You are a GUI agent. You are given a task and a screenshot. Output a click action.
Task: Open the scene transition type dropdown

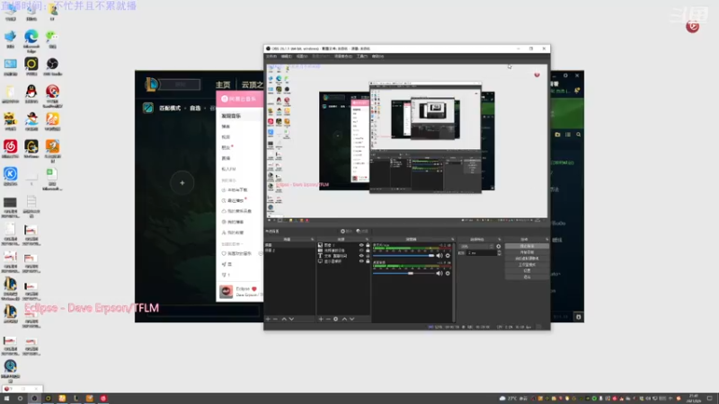click(x=477, y=246)
